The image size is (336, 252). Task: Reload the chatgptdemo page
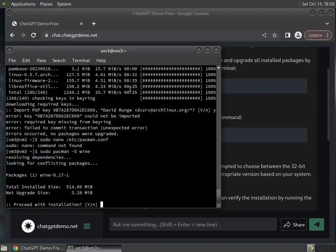[33, 35]
